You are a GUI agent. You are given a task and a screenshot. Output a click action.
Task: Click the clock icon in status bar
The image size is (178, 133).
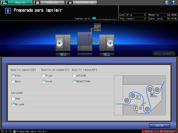[x=2, y=131]
